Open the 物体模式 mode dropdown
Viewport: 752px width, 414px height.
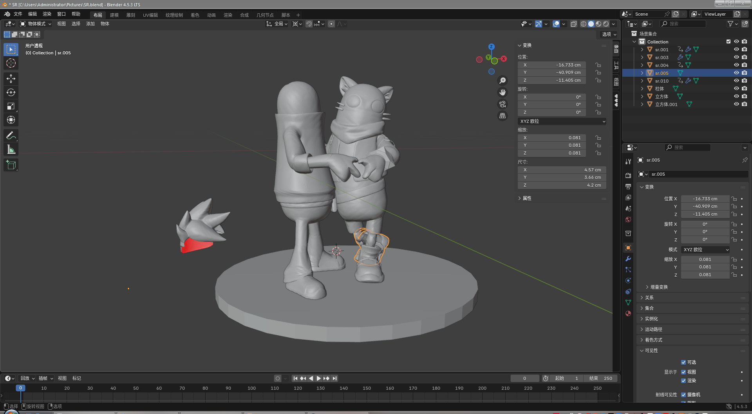coord(36,24)
